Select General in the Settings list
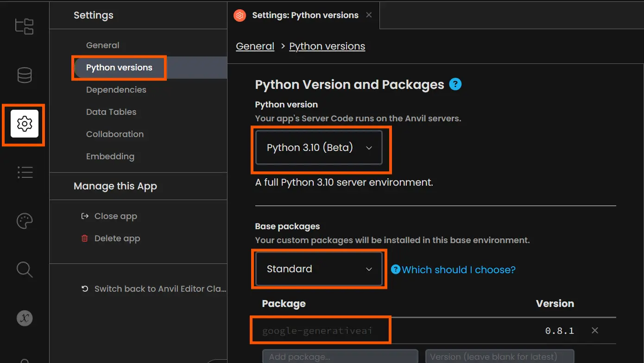This screenshot has height=363, width=644. point(103,45)
